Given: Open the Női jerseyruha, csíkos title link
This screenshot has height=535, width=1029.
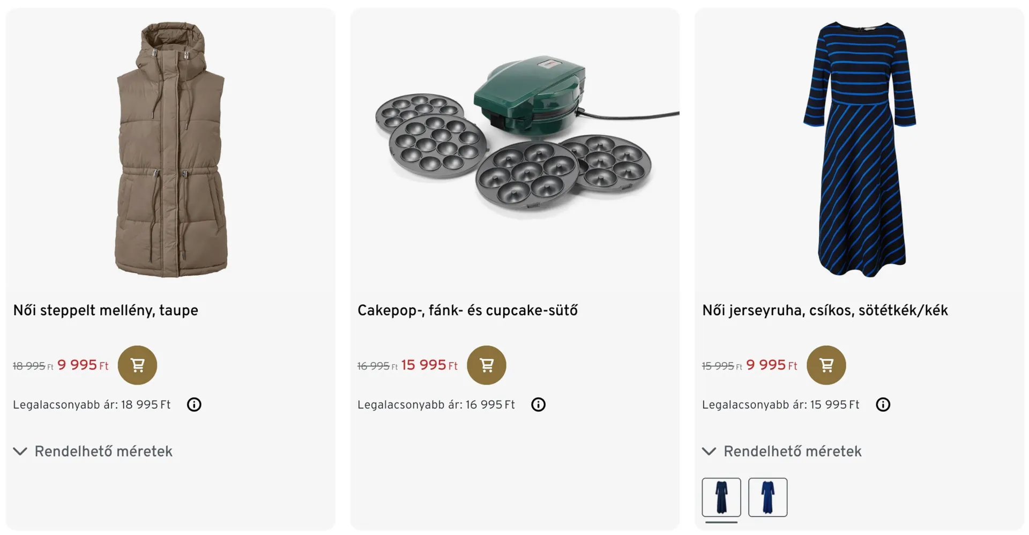Looking at the screenshot, I should coord(825,311).
